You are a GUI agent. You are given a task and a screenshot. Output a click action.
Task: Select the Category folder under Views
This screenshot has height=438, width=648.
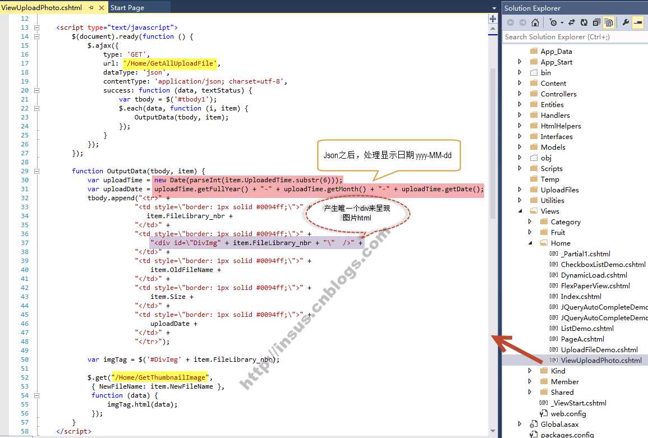click(x=566, y=222)
